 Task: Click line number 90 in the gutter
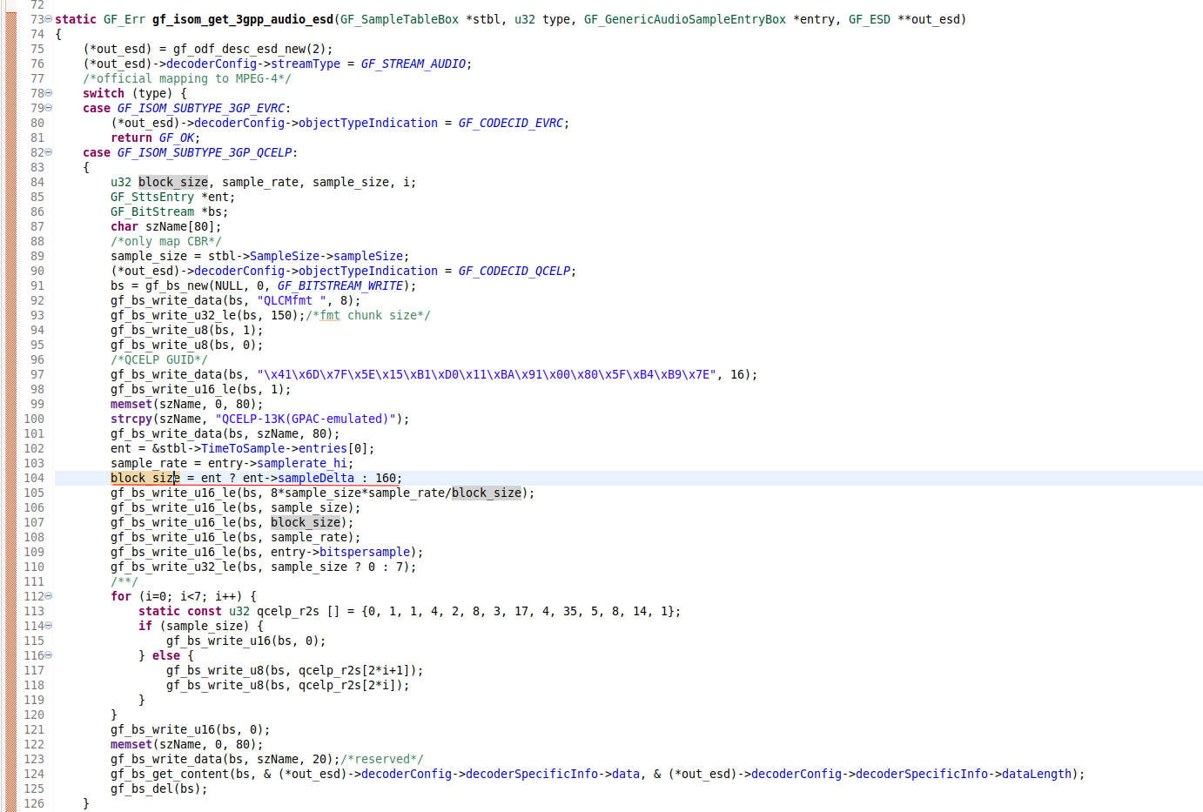pyautogui.click(x=37, y=271)
